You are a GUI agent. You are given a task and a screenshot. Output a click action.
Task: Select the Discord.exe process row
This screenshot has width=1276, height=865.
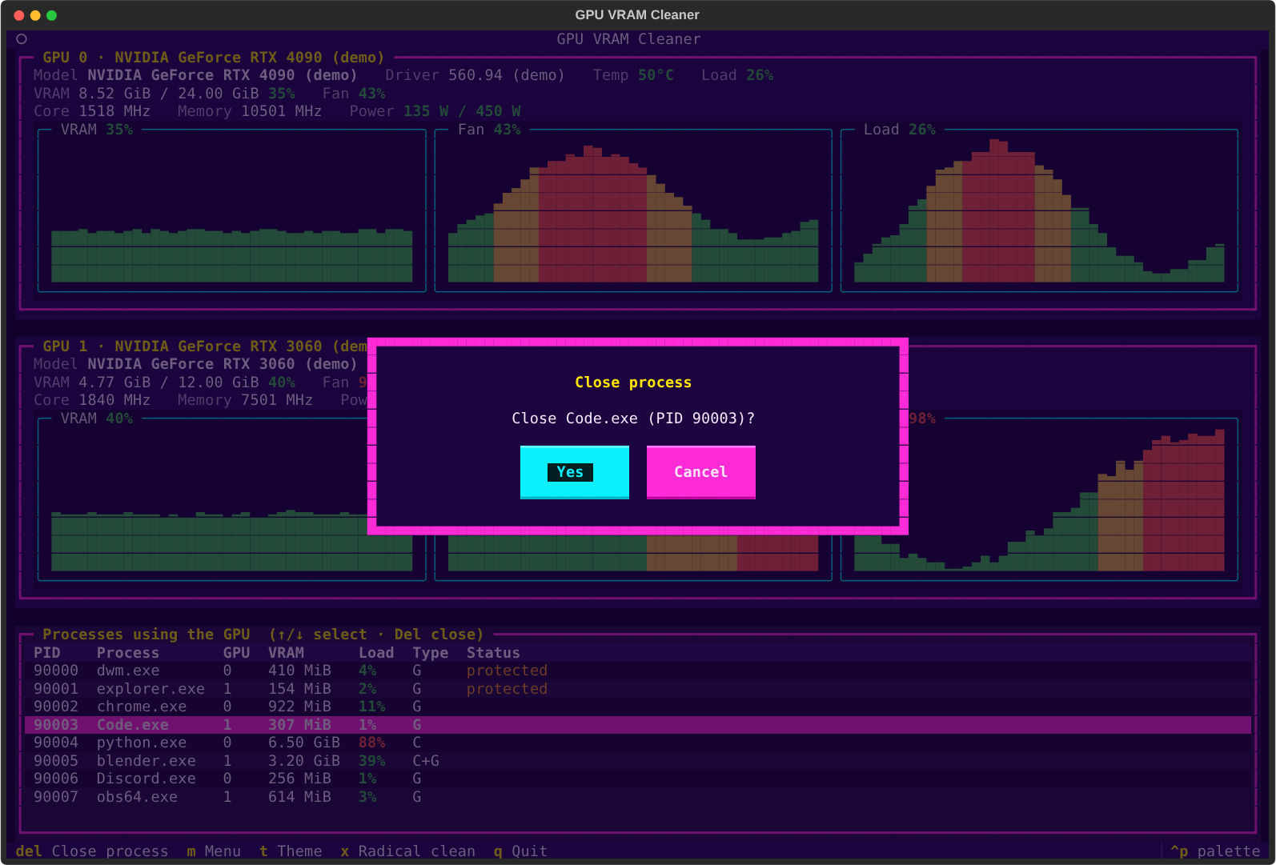point(637,779)
